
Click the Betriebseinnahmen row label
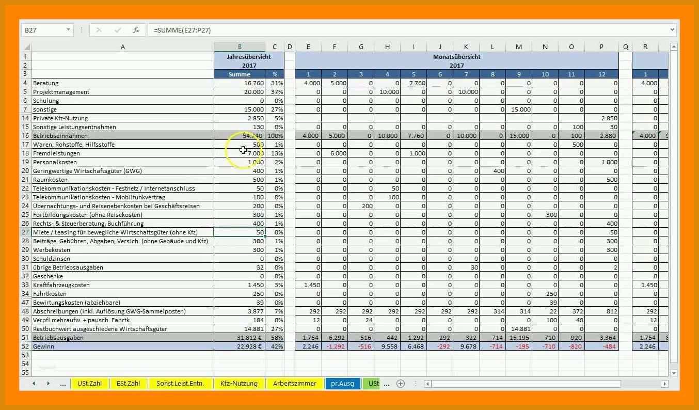click(x=122, y=136)
